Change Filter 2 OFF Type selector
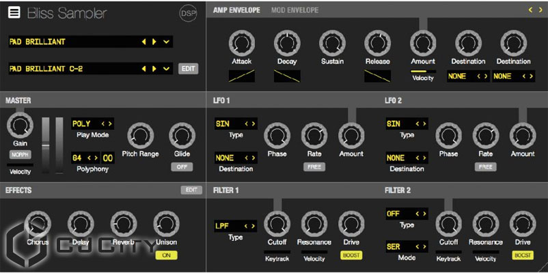The width and height of the screenshot is (548, 273). tap(407, 214)
